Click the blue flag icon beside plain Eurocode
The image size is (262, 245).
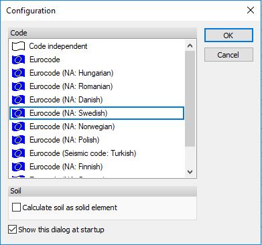[18, 60]
